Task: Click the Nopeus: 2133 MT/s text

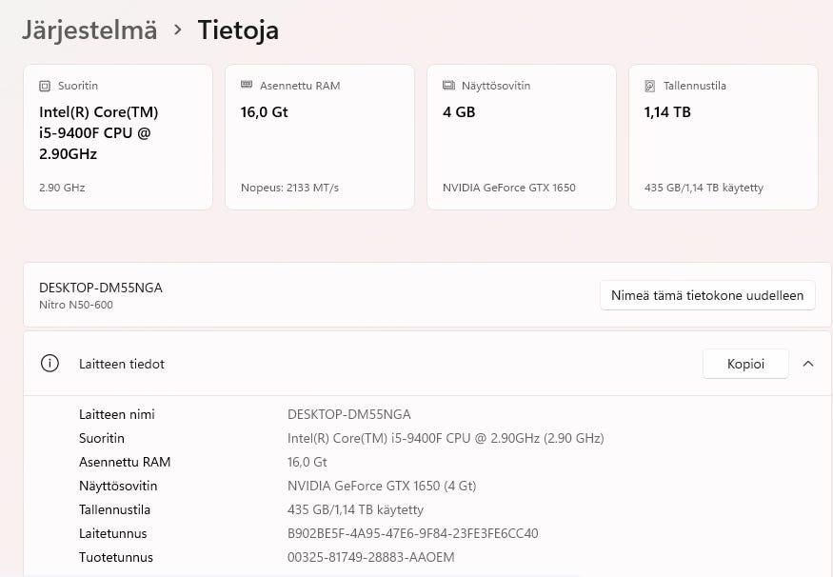Action: [289, 188]
